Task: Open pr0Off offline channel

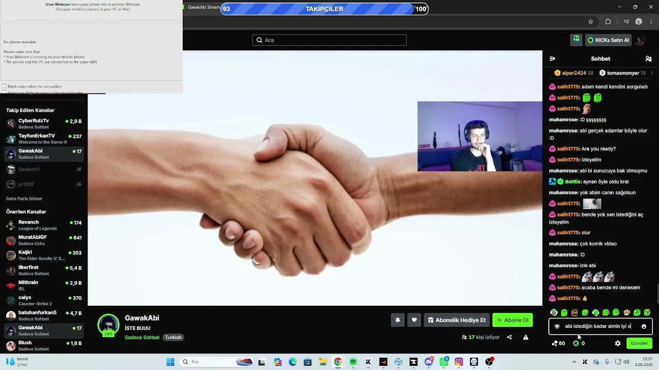Action: point(44,184)
